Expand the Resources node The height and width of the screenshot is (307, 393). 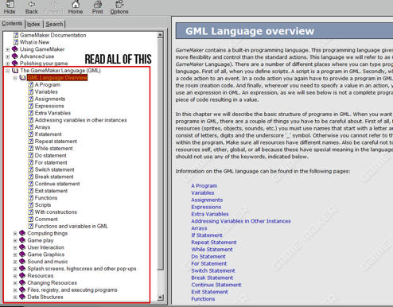(15, 276)
